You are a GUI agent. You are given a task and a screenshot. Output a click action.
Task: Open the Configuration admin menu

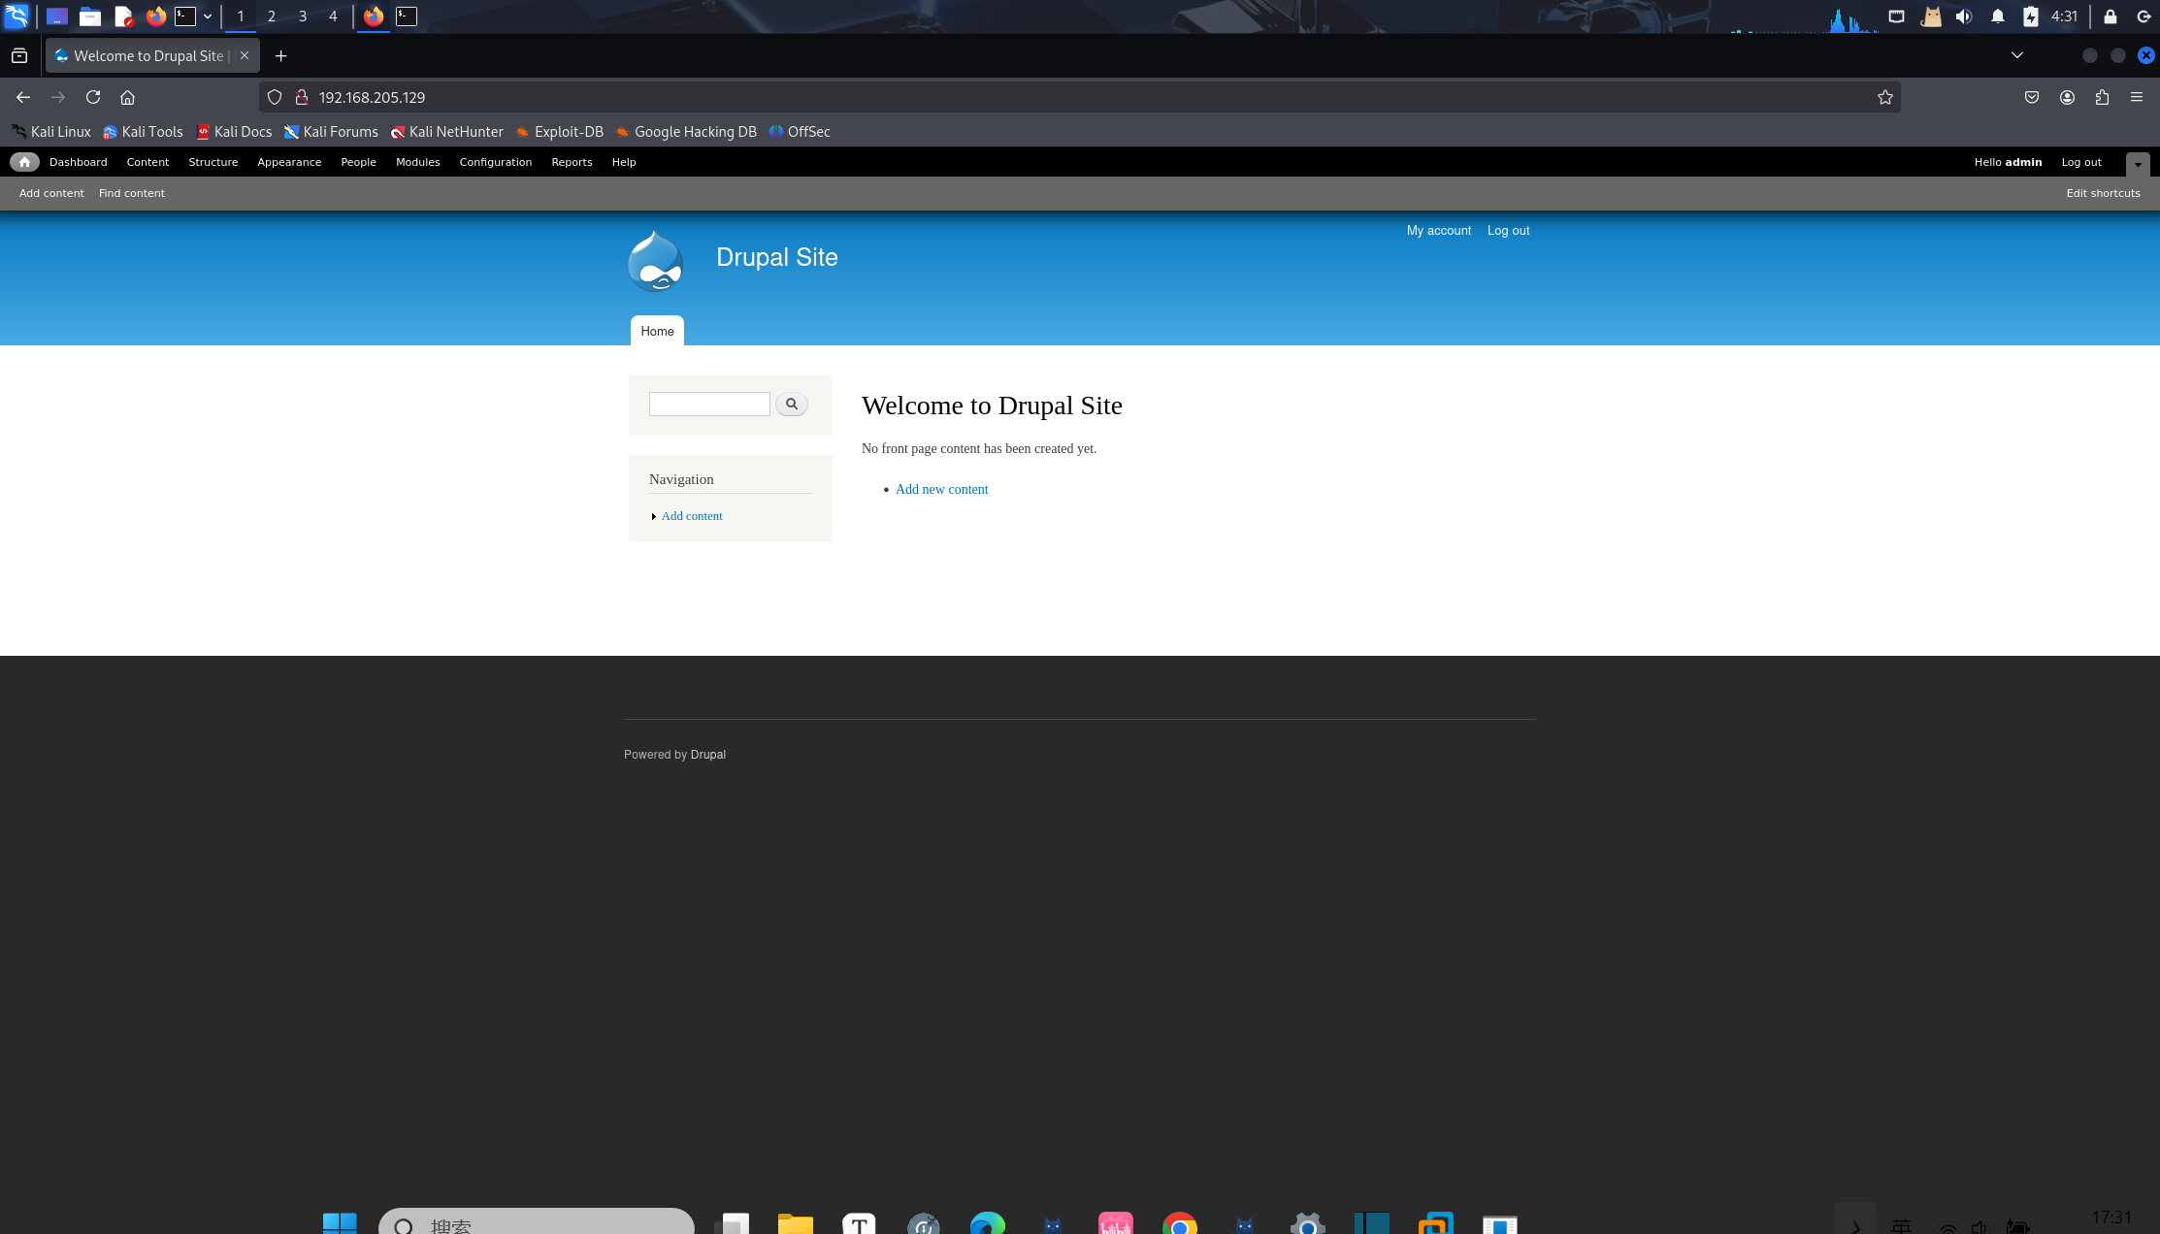click(x=495, y=162)
